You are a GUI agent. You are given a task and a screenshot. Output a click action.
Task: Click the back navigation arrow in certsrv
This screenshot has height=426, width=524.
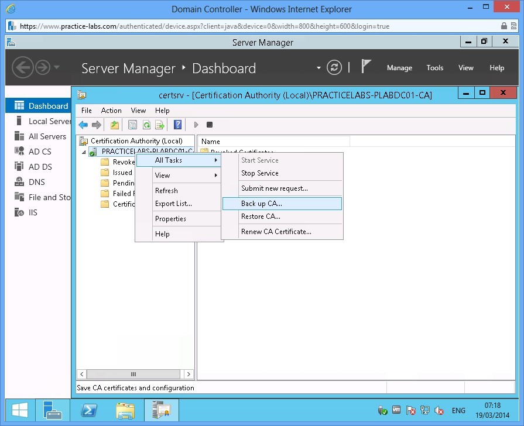click(x=83, y=124)
